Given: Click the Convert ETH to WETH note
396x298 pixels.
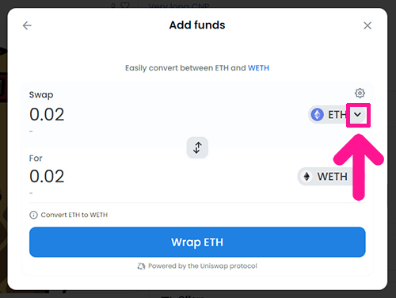Looking at the screenshot, I should (74, 215).
